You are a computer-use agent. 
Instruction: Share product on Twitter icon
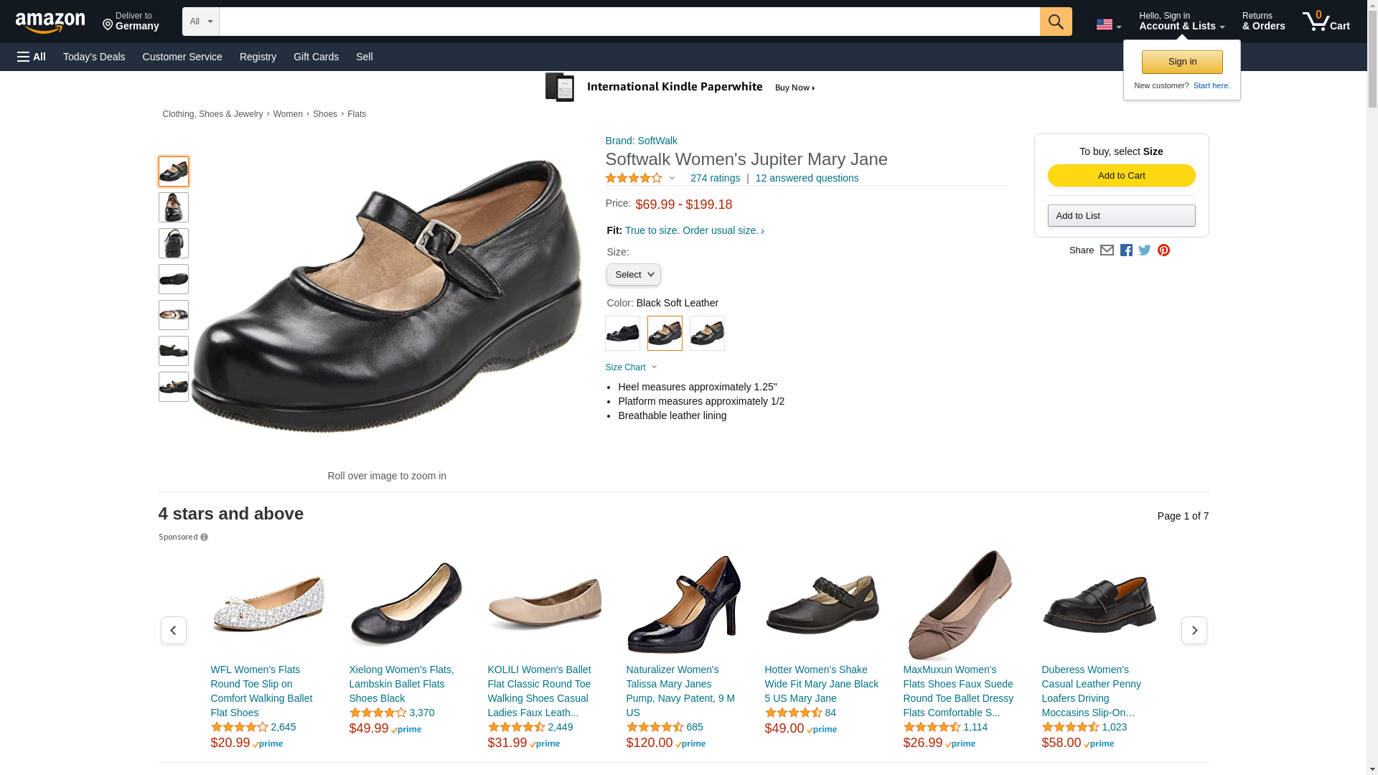point(1145,250)
